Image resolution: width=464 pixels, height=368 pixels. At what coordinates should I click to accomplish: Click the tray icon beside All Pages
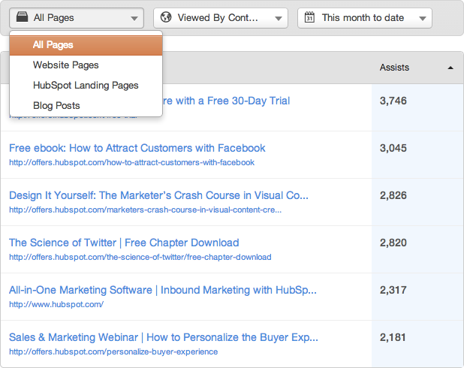point(21,17)
